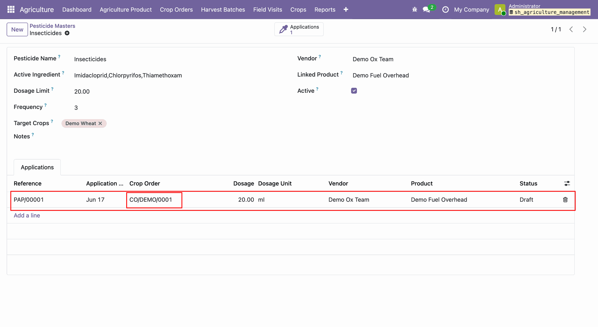The width and height of the screenshot is (598, 327).
Task: Open gear actions menu beside Insecticides
Action: click(x=67, y=33)
